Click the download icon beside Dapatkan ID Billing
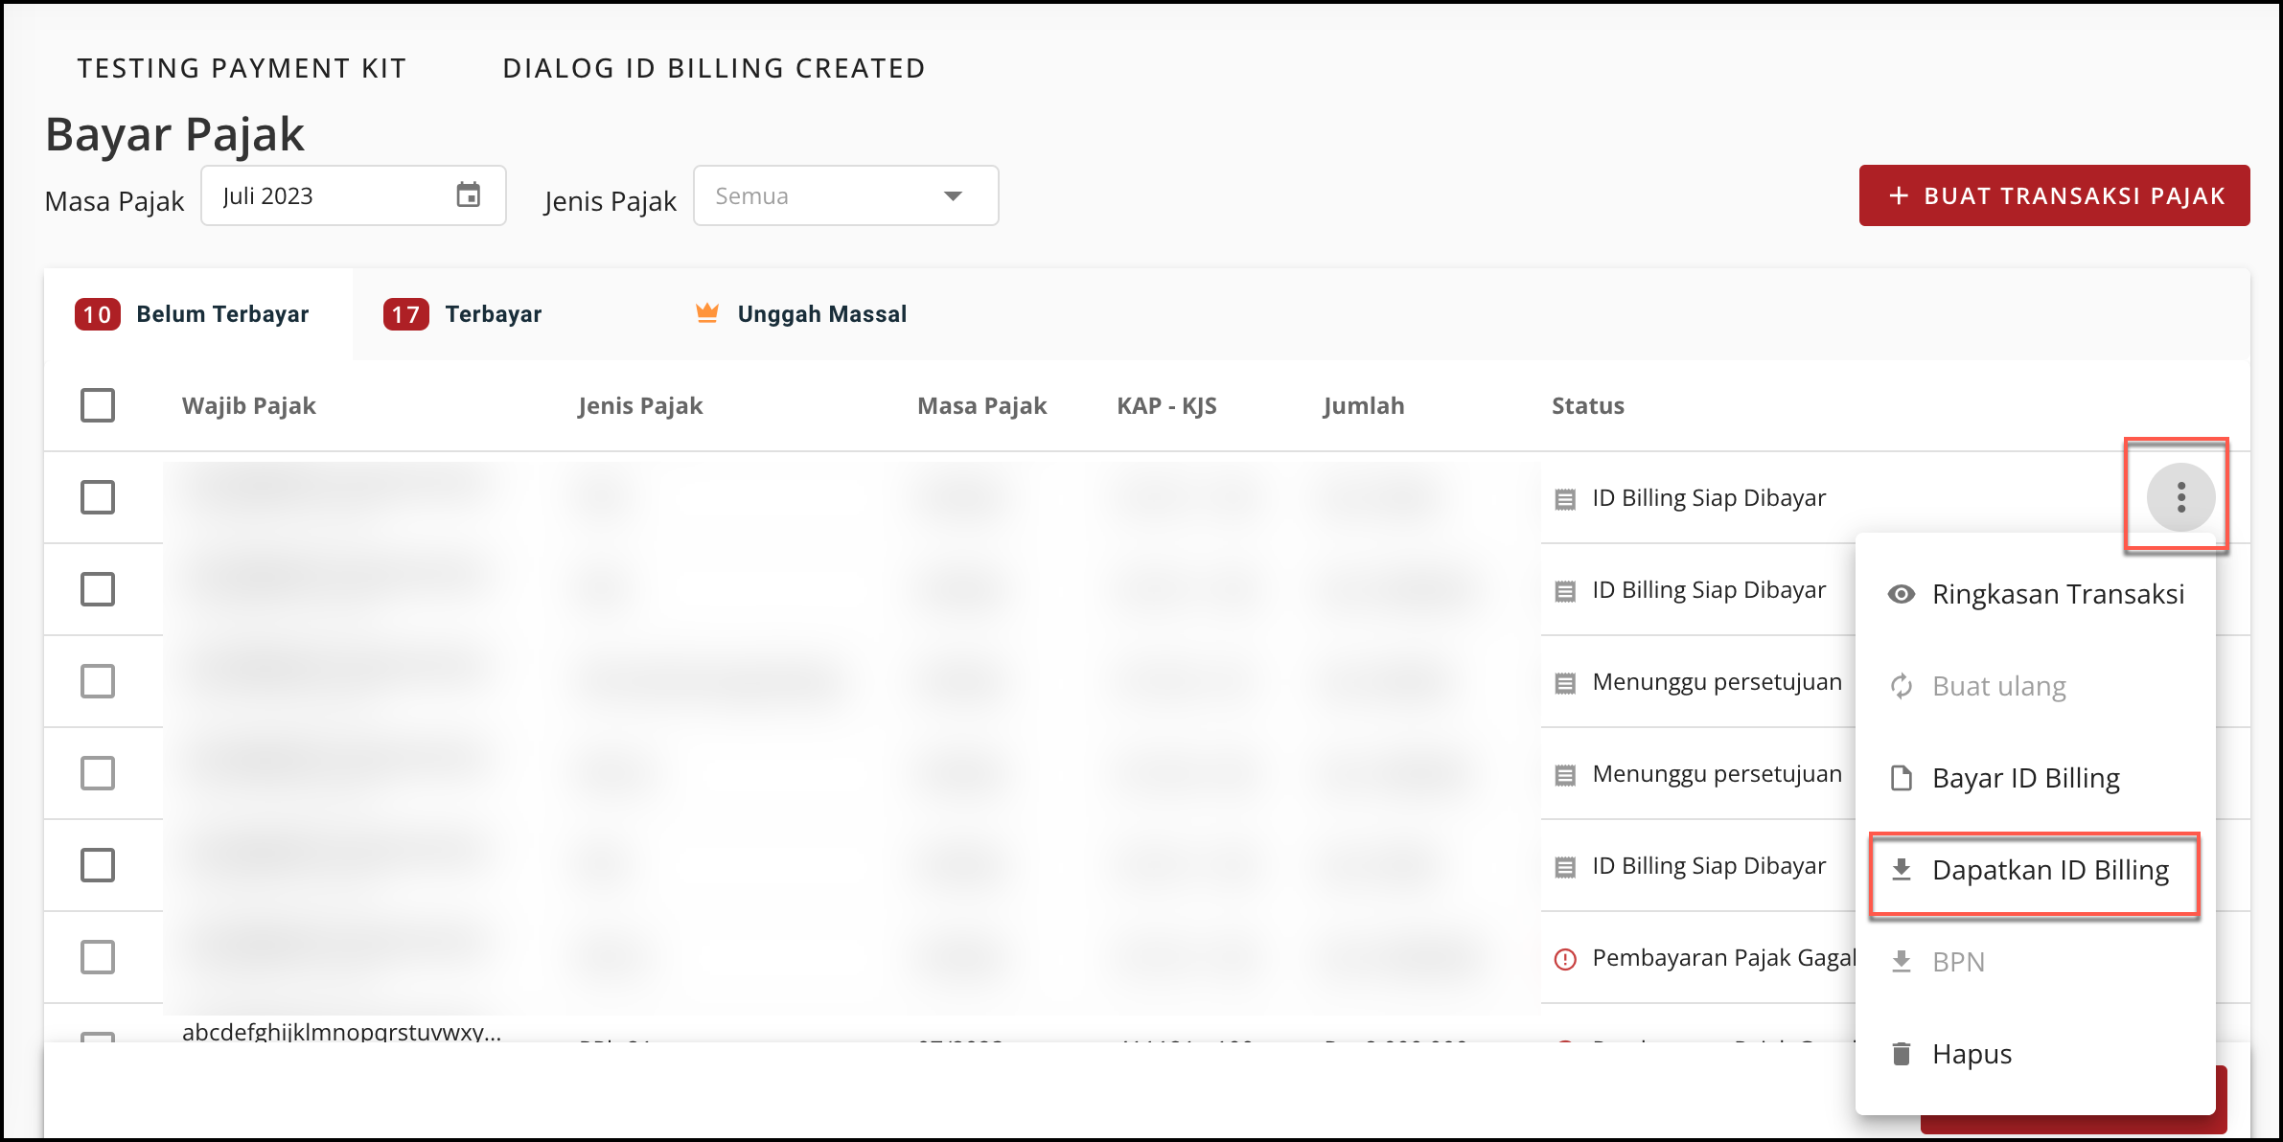 1901,870
